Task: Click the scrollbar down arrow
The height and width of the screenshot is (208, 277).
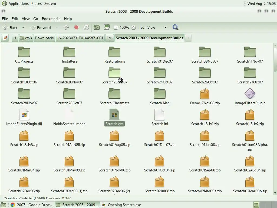Action: coord(275,193)
